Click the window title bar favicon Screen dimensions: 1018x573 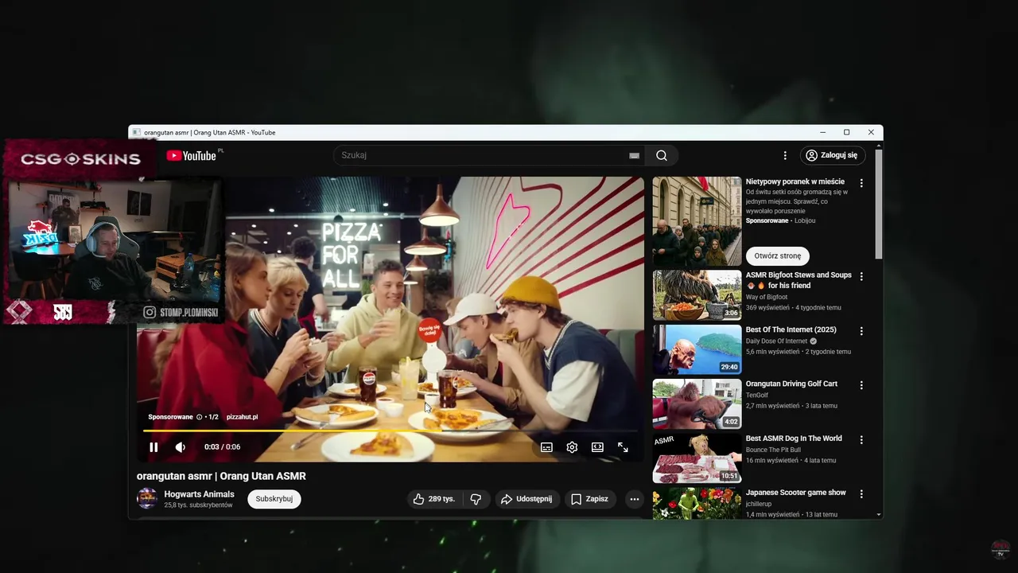pos(137,132)
